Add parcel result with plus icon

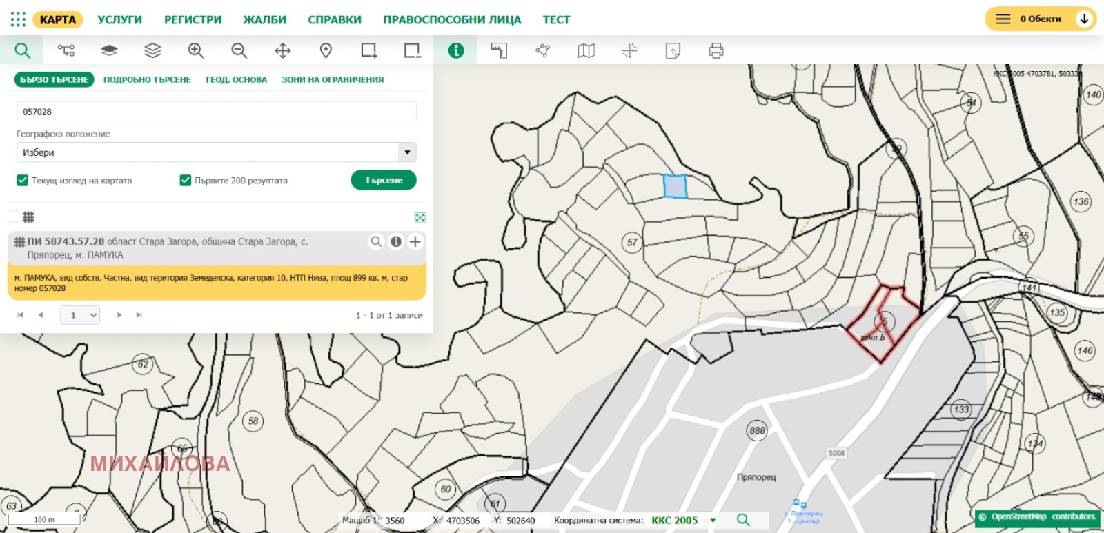click(415, 241)
